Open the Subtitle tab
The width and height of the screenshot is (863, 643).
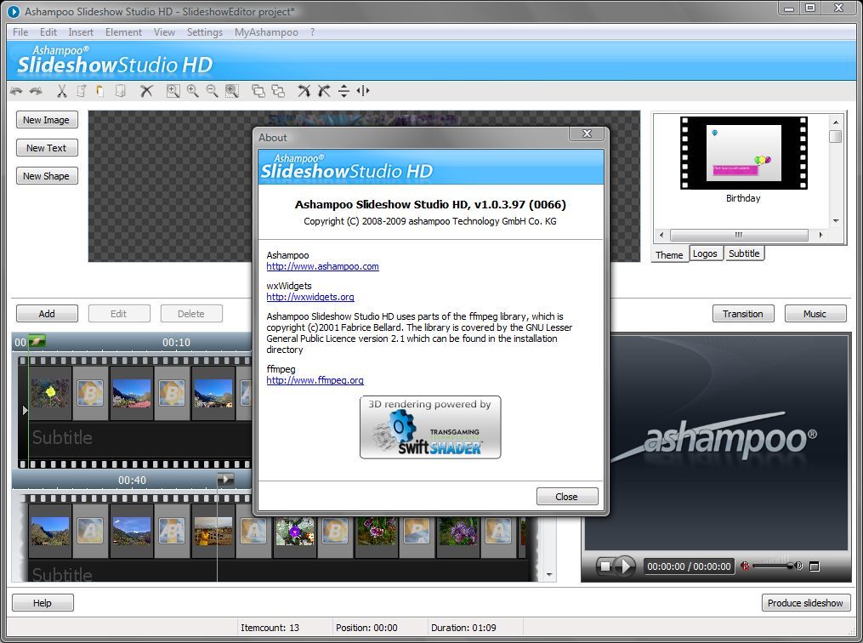coord(744,253)
